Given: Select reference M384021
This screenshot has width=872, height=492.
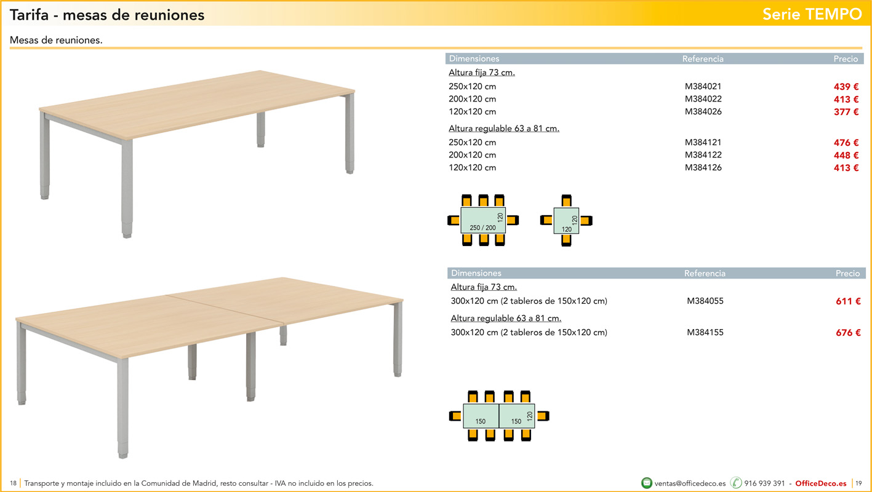Looking at the screenshot, I should 703,87.
